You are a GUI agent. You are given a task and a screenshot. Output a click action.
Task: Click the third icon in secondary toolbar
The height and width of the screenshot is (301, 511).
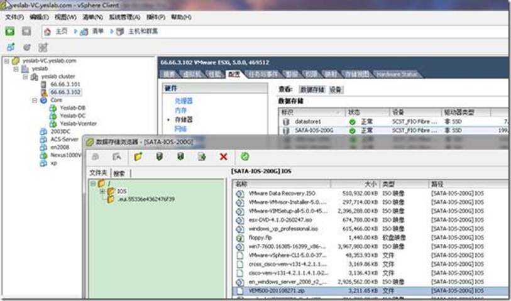point(43,47)
